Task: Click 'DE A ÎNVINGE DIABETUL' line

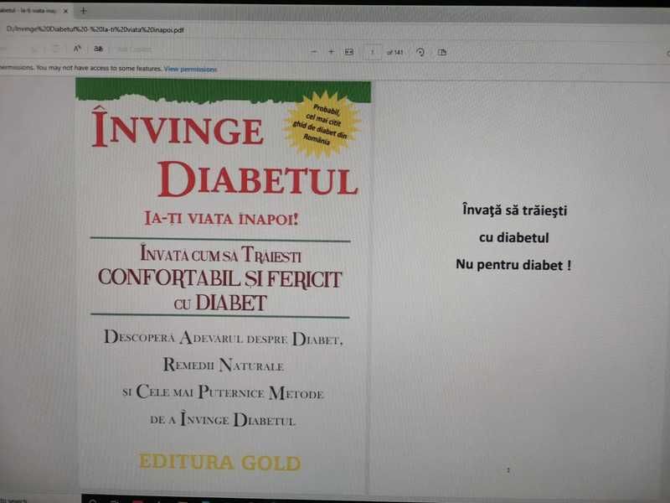Action: [x=223, y=419]
